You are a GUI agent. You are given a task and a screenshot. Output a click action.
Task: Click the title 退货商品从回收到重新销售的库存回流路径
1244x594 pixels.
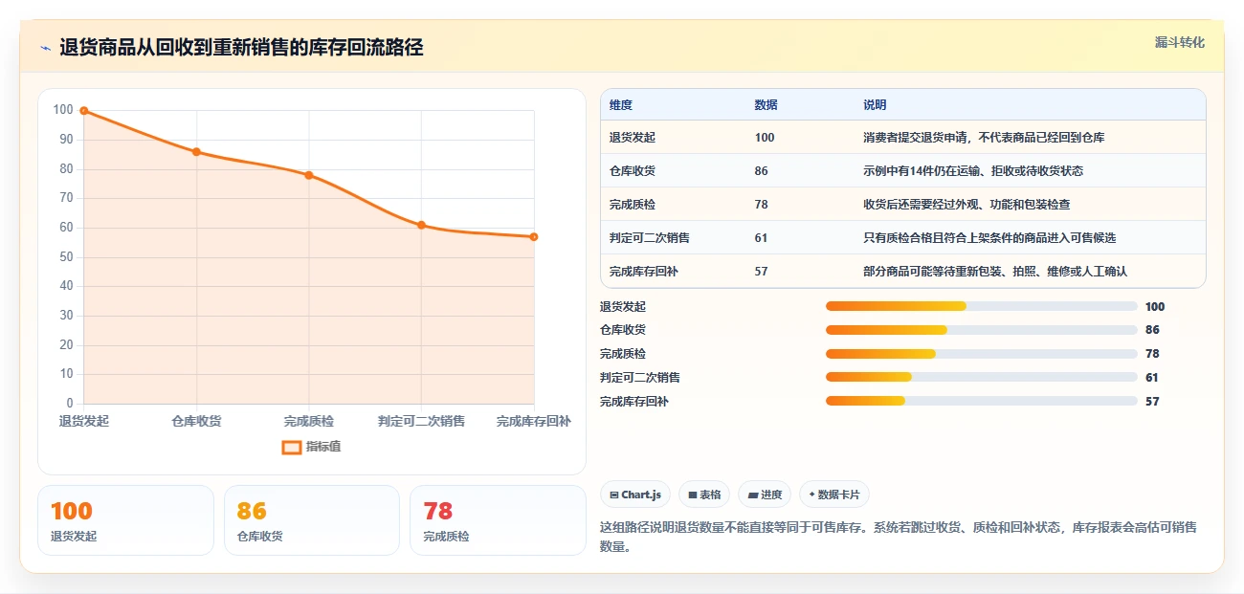[241, 48]
